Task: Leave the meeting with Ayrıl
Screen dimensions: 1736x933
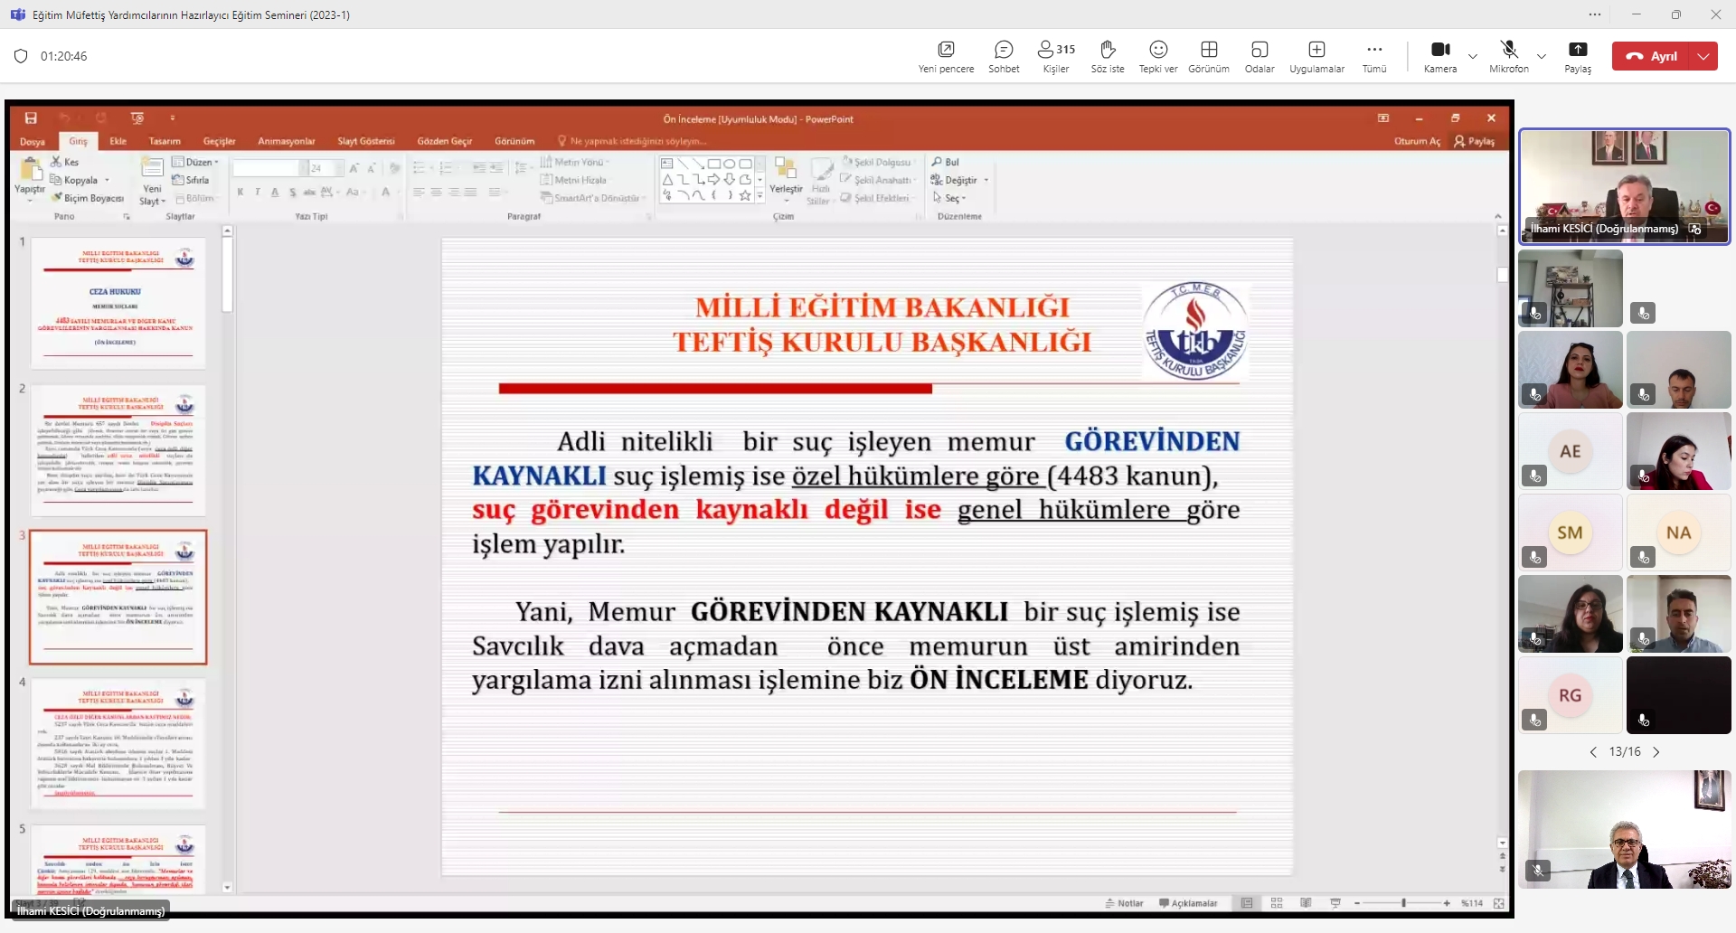Action: [x=1653, y=56]
